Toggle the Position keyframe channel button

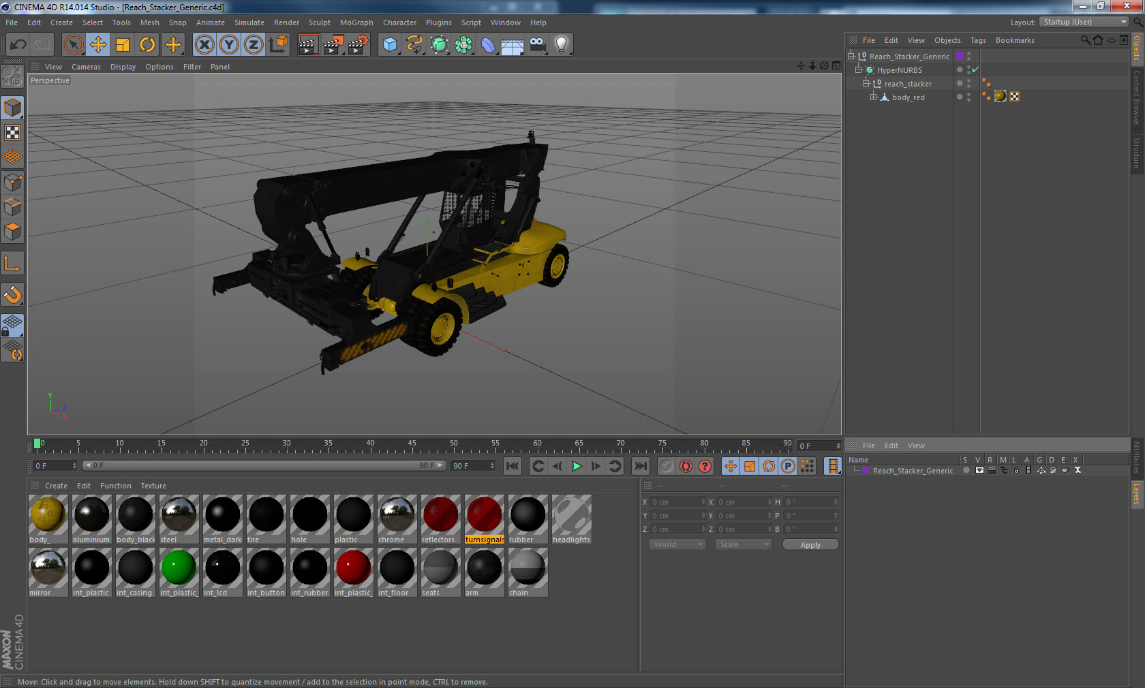pyautogui.click(x=731, y=466)
